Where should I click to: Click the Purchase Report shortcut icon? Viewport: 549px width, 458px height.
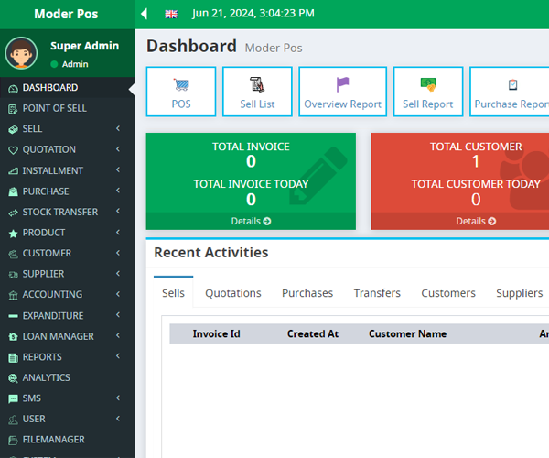pyautogui.click(x=511, y=85)
